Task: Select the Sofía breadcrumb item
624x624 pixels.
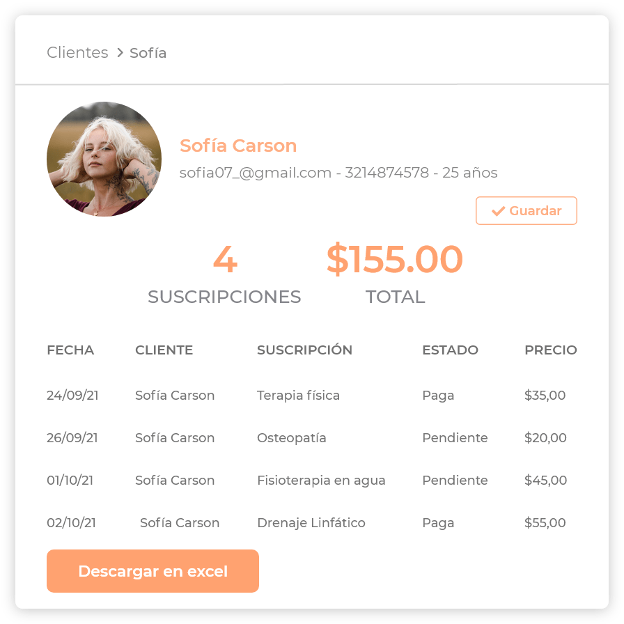Action: point(148,53)
